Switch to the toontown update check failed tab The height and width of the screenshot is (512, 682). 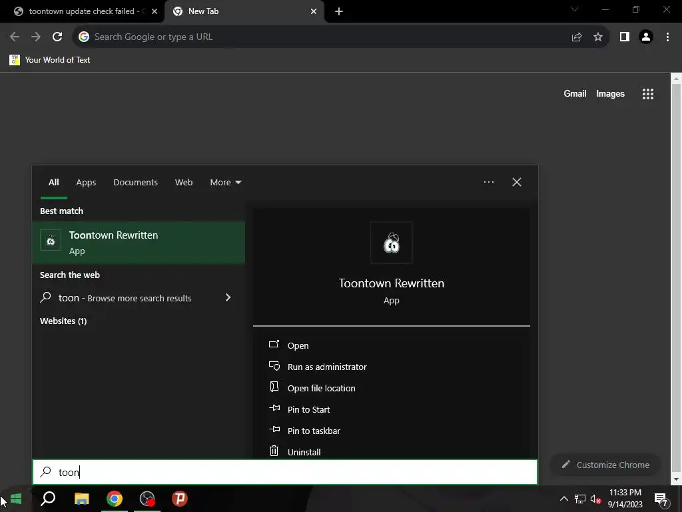click(x=81, y=11)
